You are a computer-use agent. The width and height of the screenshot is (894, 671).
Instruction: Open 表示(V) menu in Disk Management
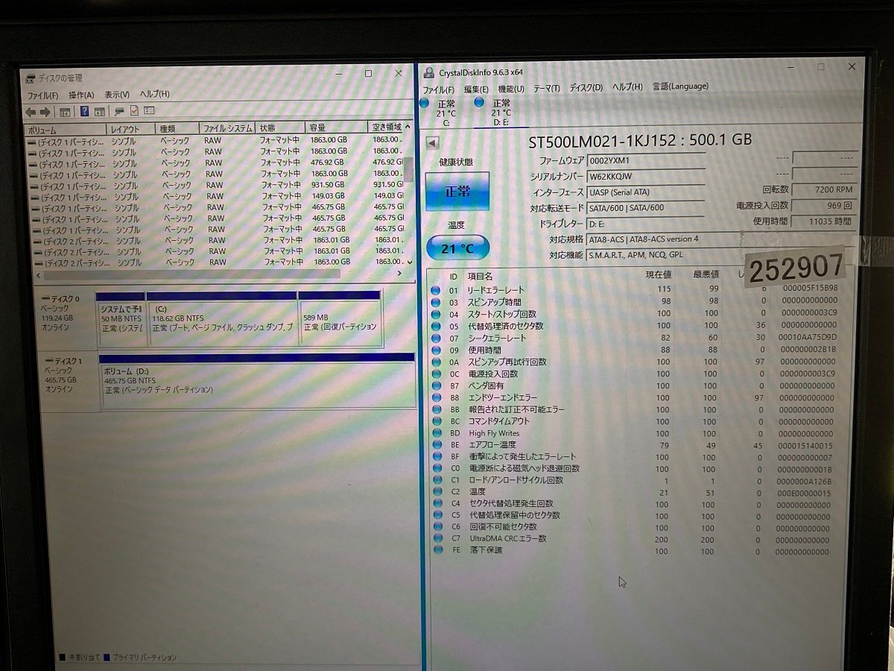coord(117,95)
